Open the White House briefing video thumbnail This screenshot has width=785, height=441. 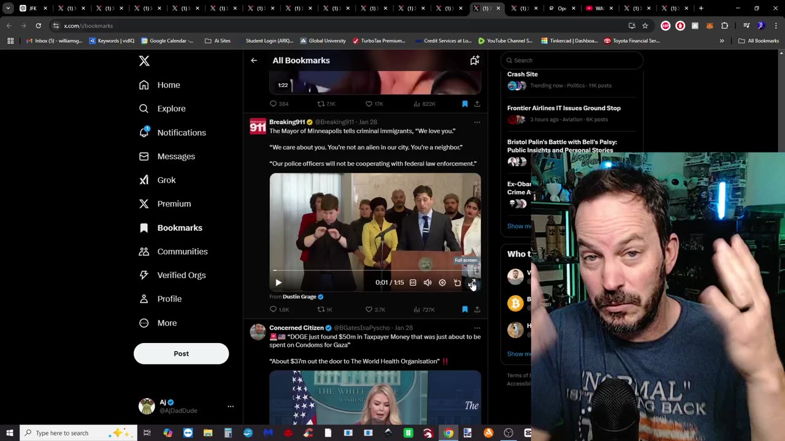coord(375,397)
